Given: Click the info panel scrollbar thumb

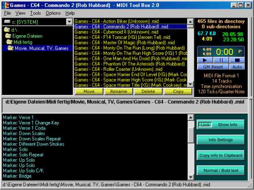Looking at the screenshot, I should coord(191,135).
